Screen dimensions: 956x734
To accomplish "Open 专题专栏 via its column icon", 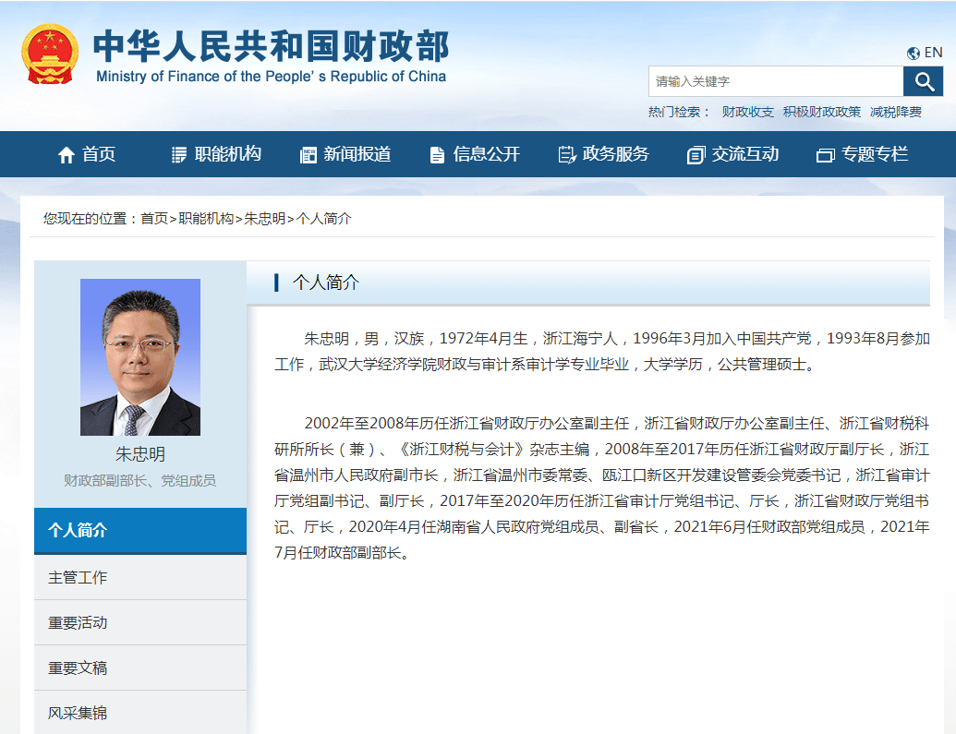I will point(824,154).
